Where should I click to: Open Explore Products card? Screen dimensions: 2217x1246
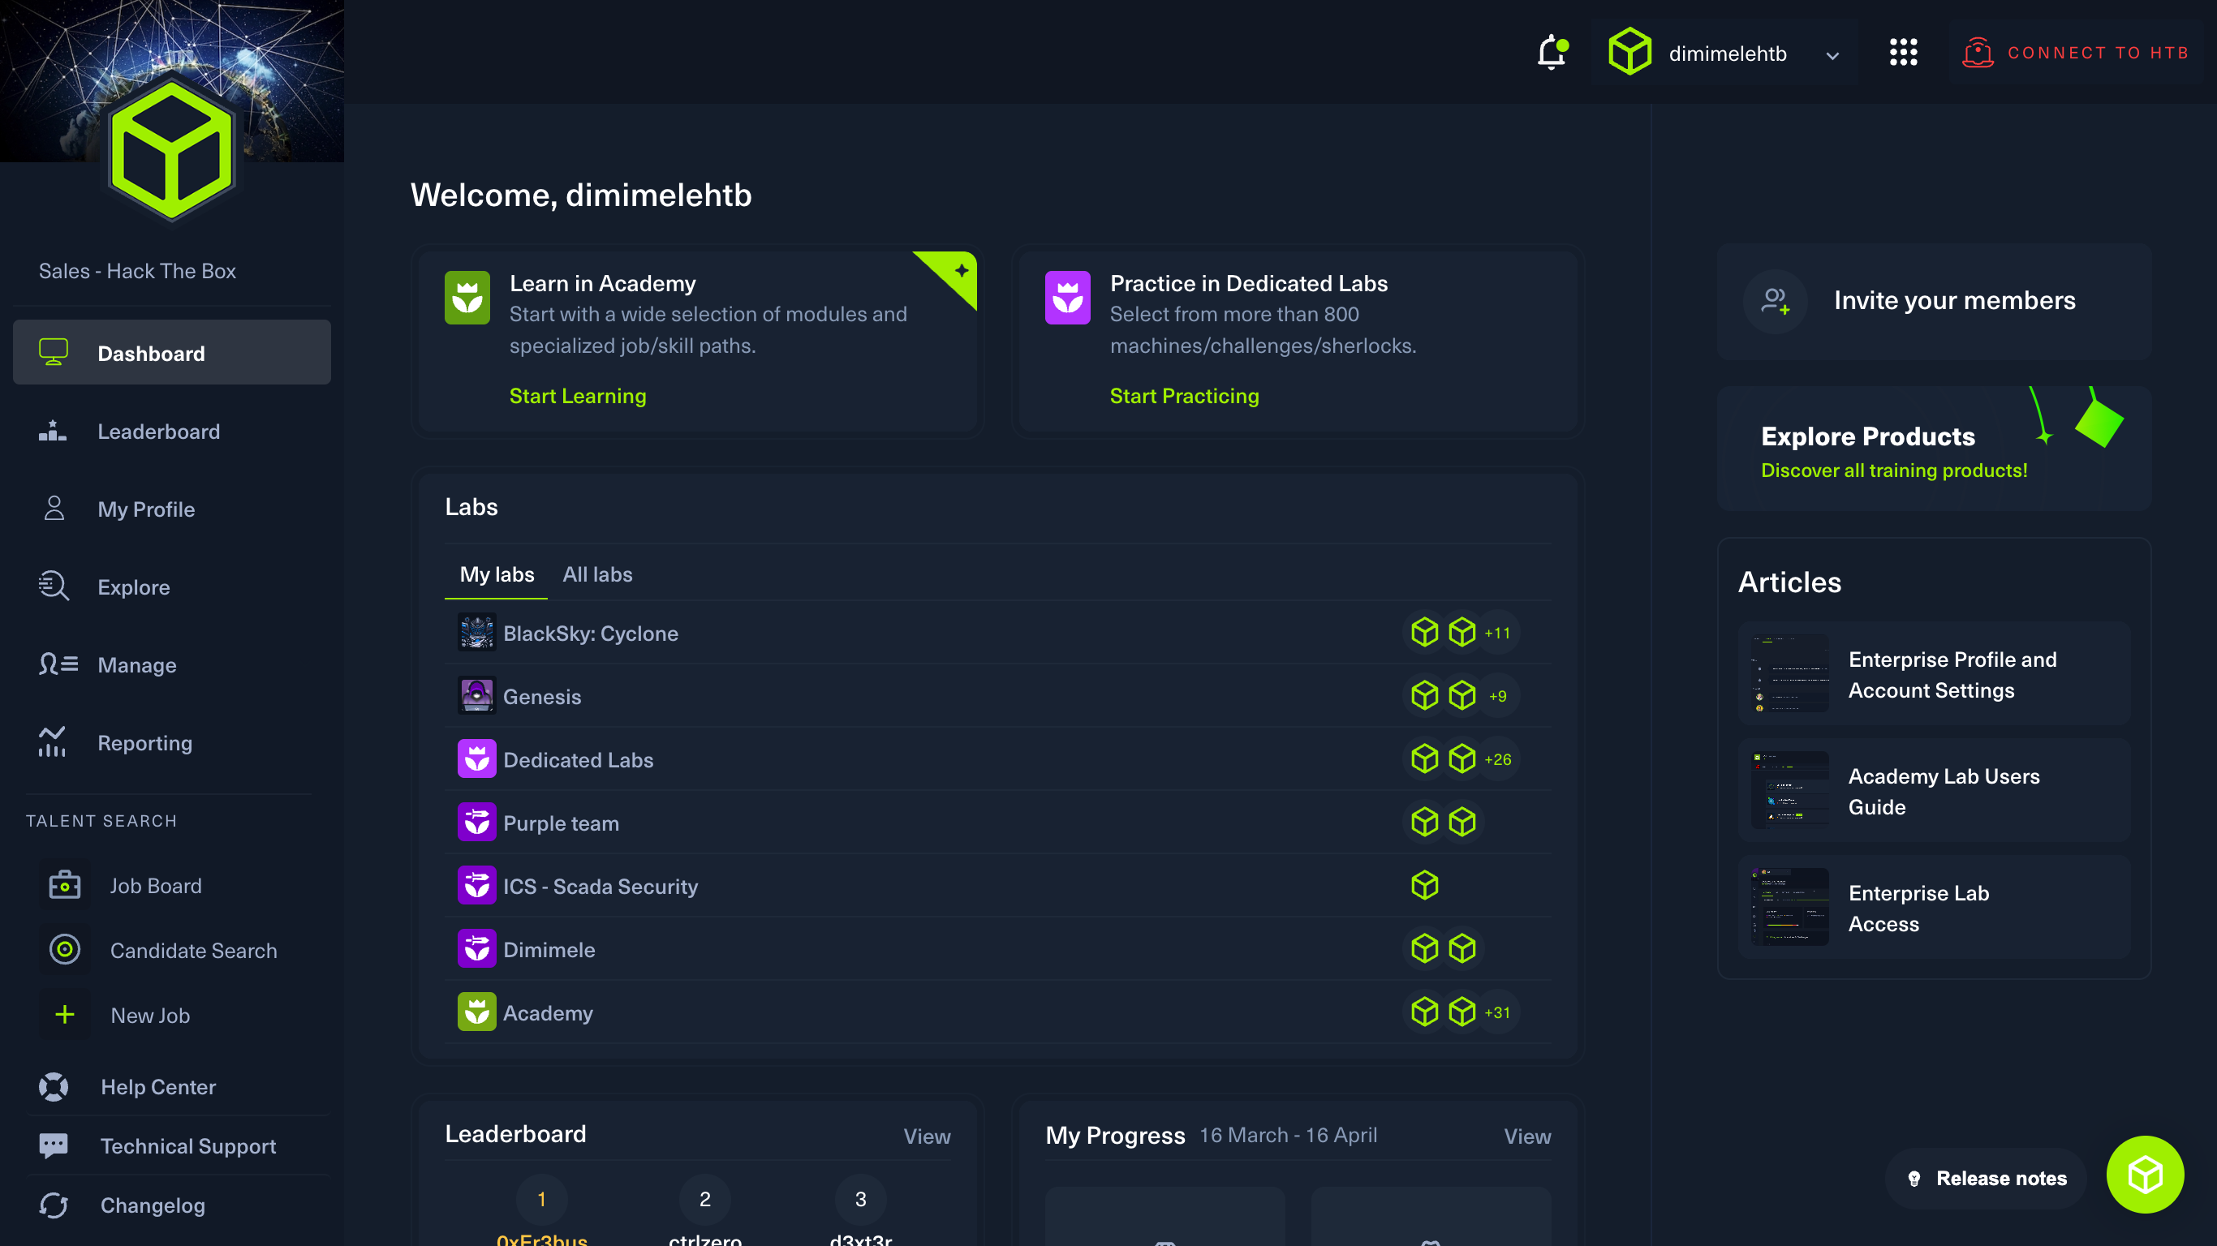(x=1934, y=449)
